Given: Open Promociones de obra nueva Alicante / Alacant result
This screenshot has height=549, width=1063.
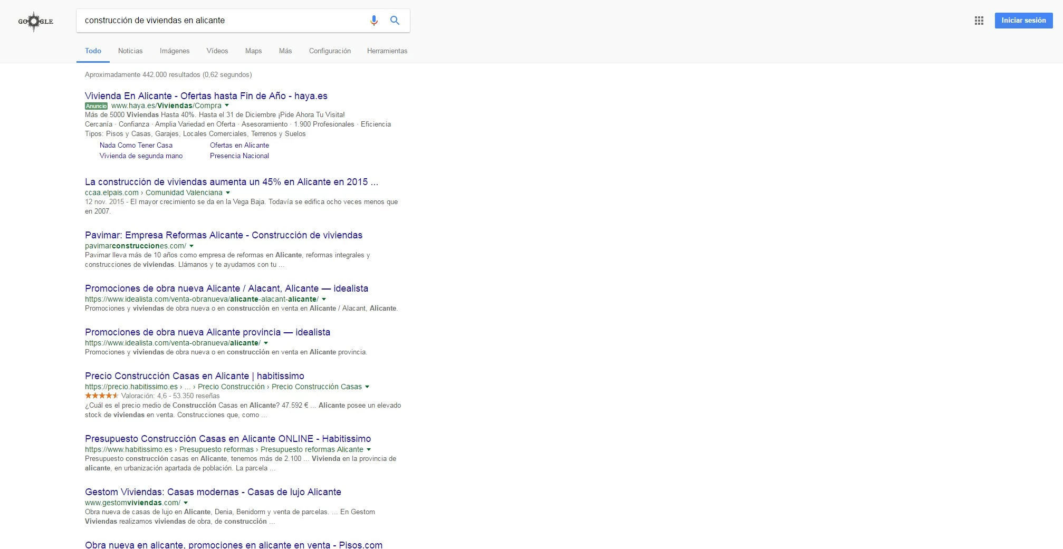Looking at the screenshot, I should click(x=226, y=288).
